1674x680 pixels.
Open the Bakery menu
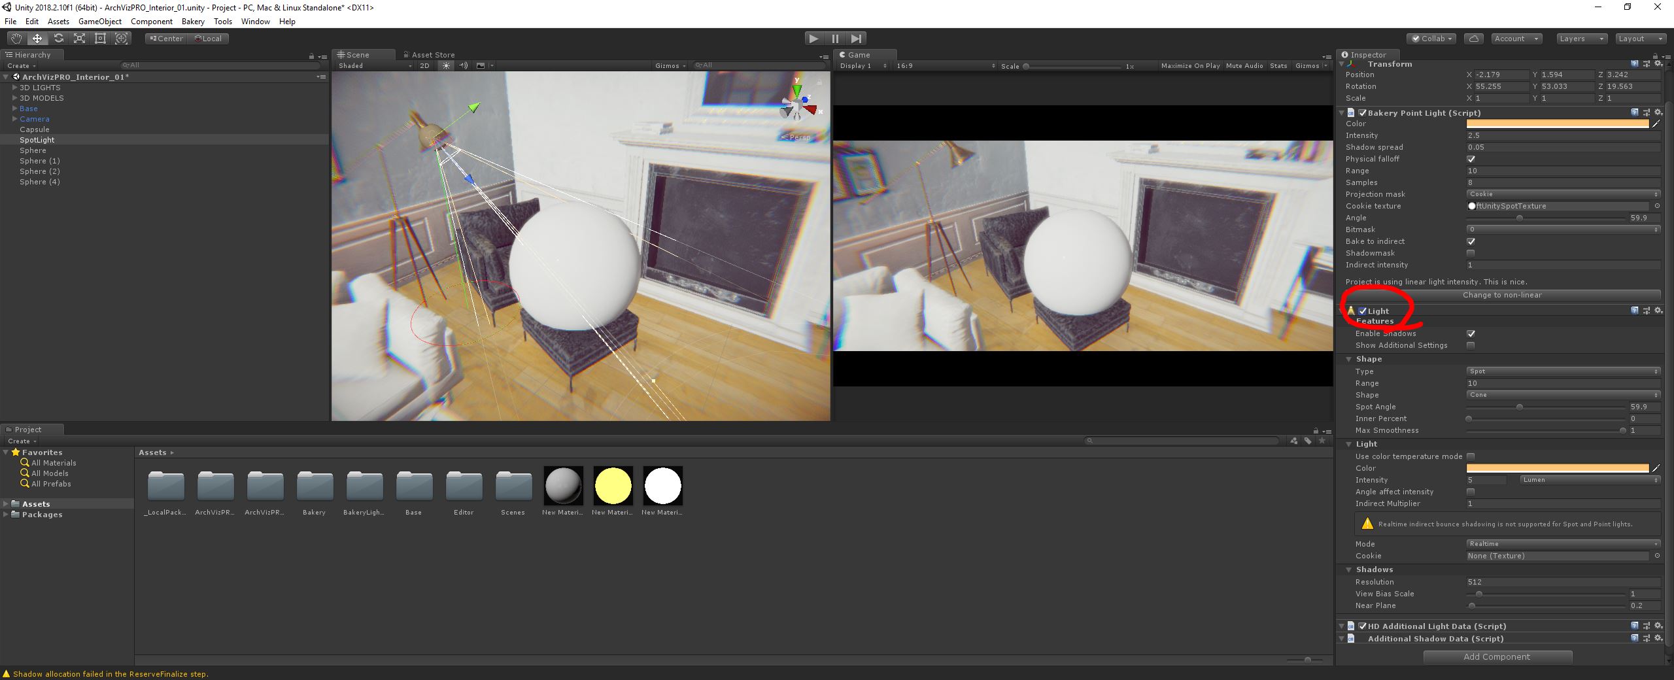point(193,22)
